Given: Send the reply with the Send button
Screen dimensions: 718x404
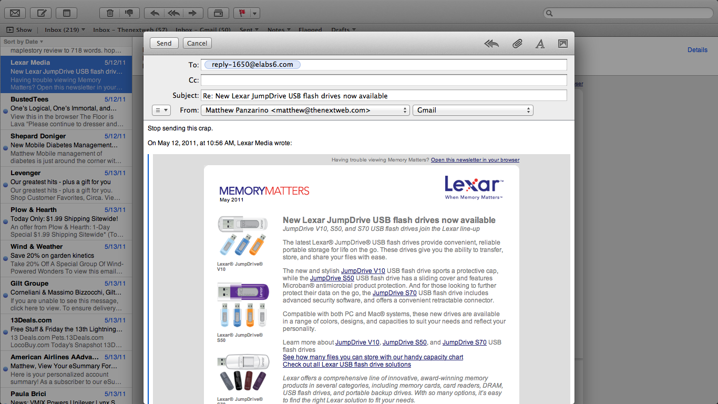Looking at the screenshot, I should (164, 43).
